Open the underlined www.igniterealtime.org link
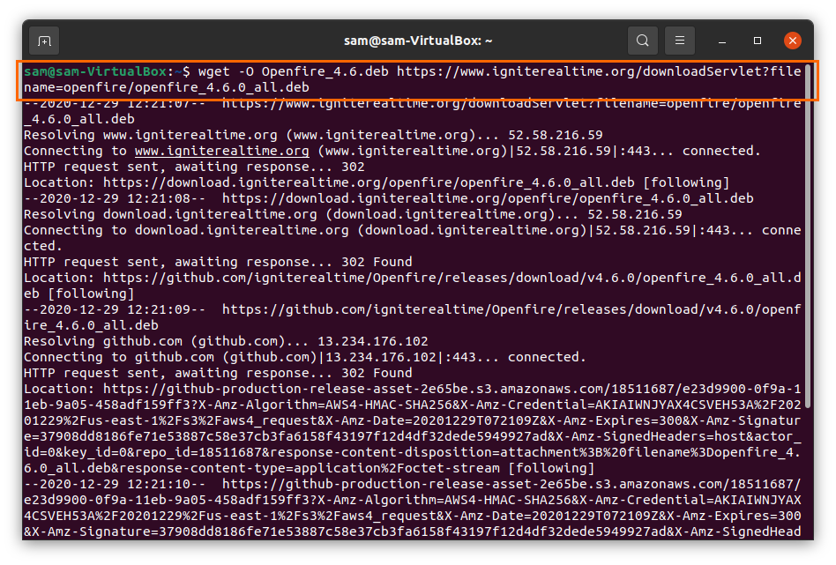 point(222,151)
